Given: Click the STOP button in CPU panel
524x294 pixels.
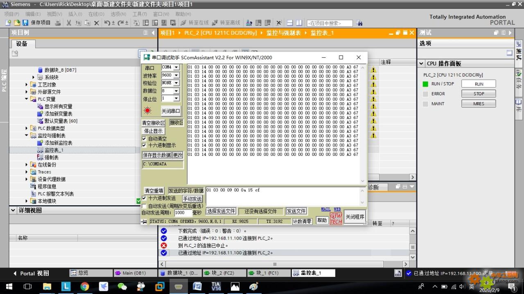Looking at the screenshot, I should tap(479, 94).
